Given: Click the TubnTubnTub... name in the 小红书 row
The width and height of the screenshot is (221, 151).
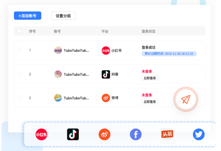Looking at the screenshot, I should [76, 50].
